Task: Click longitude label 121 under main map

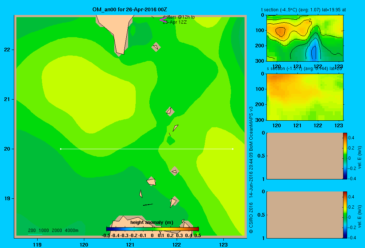Action: (x=130, y=245)
